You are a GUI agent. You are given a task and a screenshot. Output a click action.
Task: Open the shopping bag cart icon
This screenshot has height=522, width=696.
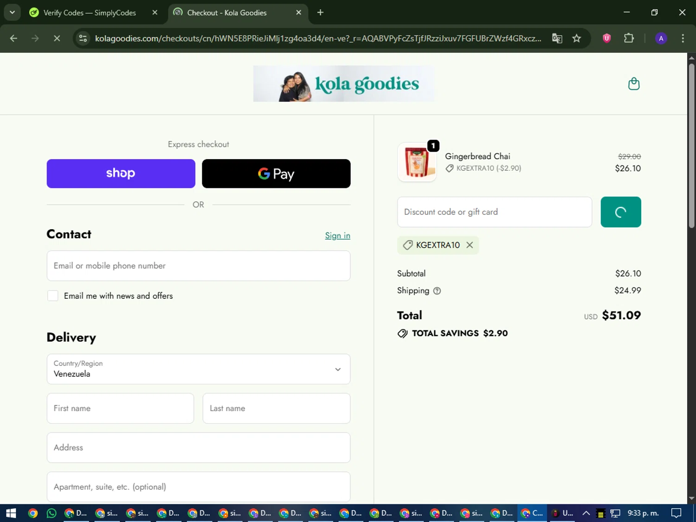tap(633, 84)
